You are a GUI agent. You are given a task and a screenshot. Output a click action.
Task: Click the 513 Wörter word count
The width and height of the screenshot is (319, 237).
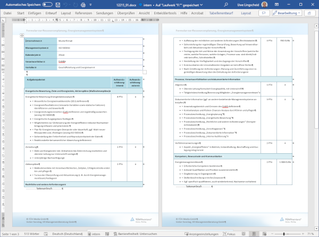(35, 233)
